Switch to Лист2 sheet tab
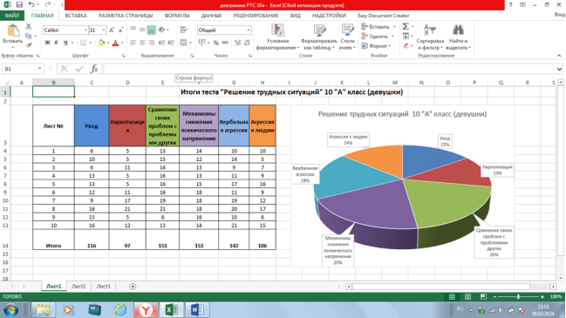The image size is (566, 318). [x=78, y=287]
